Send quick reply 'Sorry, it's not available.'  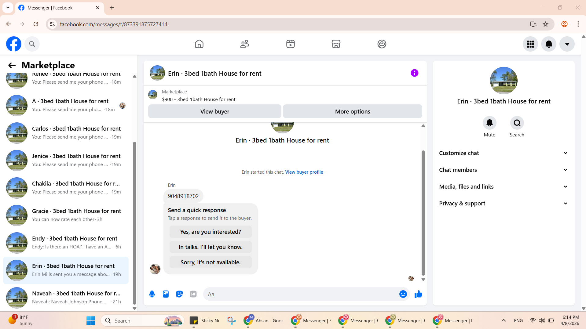point(211,262)
